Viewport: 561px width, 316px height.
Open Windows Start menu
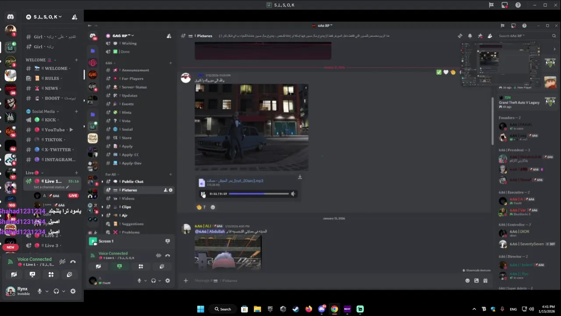(x=201, y=309)
